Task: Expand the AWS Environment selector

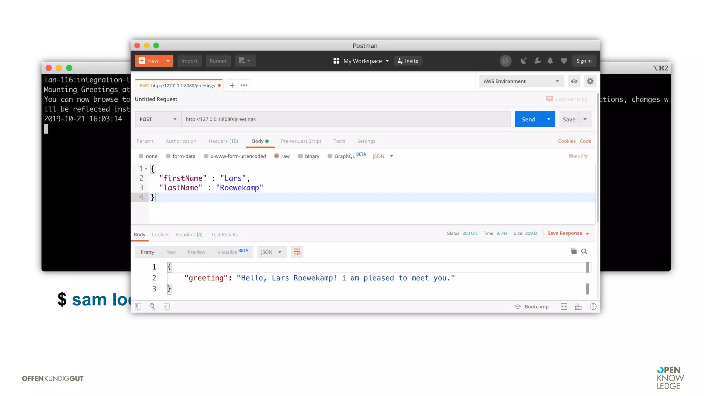Action: [521, 81]
